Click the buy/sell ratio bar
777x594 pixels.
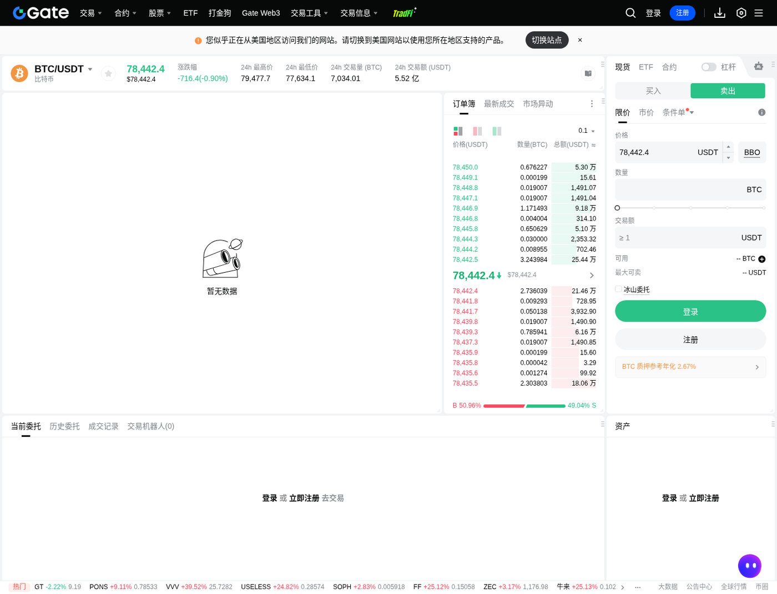524,406
